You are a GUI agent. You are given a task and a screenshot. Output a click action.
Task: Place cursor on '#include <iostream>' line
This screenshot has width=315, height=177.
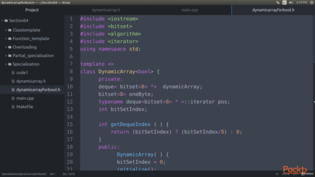(x=109, y=19)
